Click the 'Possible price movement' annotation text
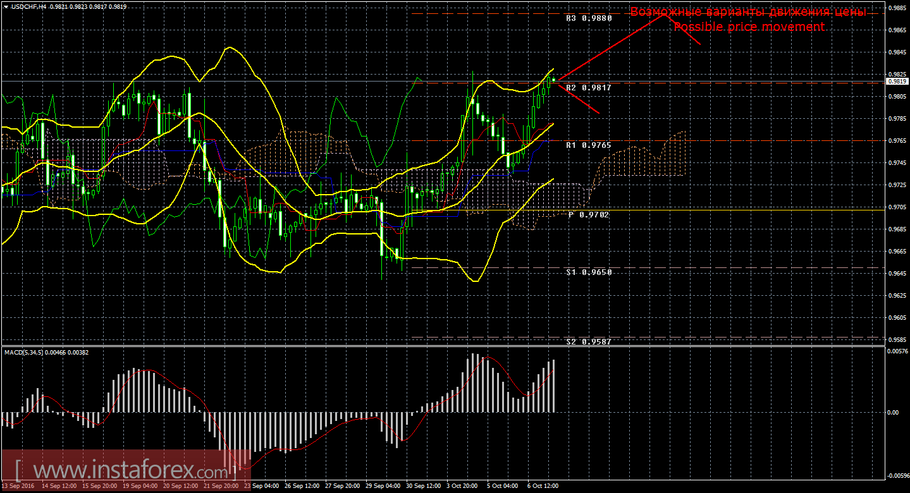The image size is (910, 493). (x=749, y=27)
